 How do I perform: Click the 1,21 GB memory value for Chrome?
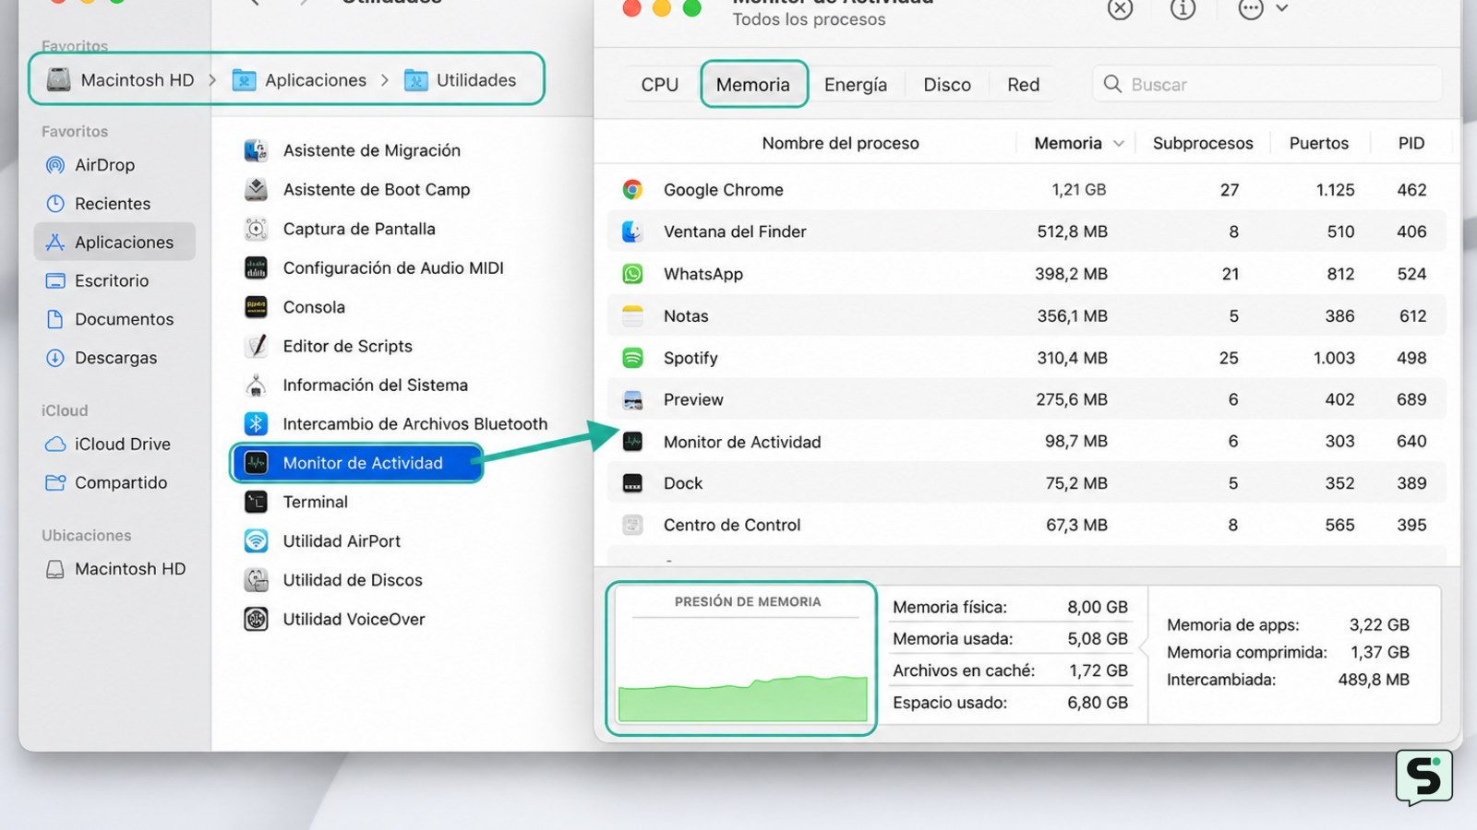[1078, 190]
